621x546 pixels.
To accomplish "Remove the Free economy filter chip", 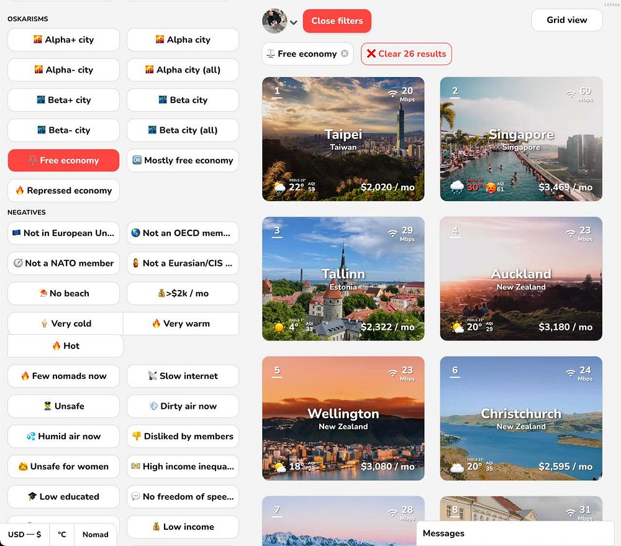I will click(345, 53).
